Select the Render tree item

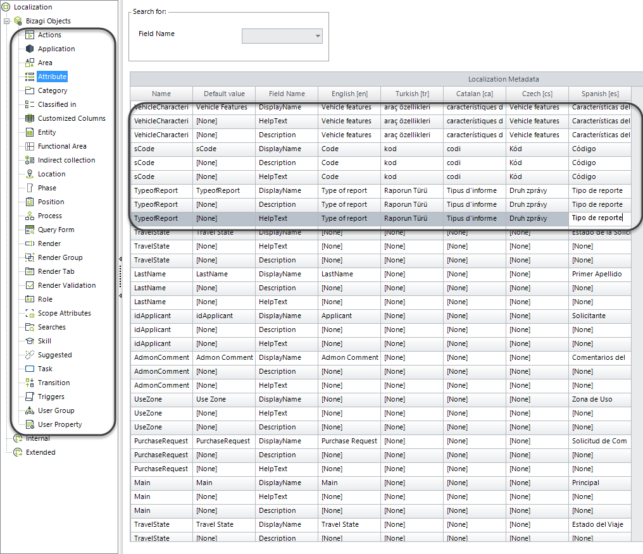49,244
